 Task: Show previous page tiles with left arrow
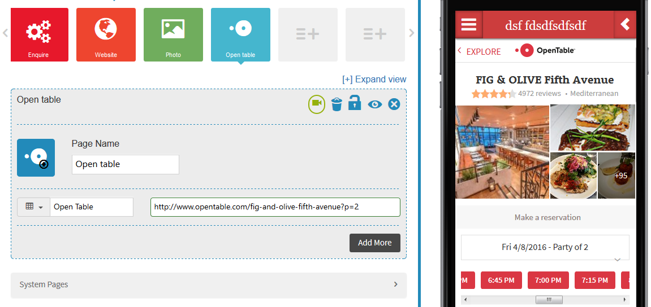pyautogui.click(x=5, y=33)
